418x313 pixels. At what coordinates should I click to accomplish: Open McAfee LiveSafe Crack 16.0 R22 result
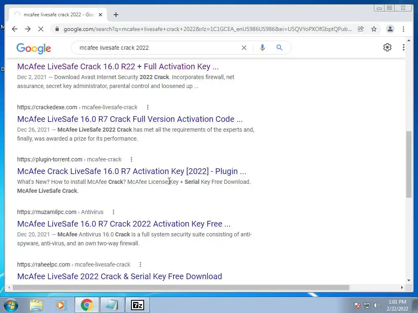click(118, 66)
